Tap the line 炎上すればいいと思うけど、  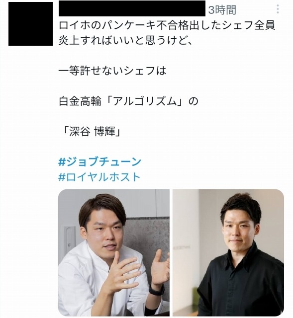click(125, 41)
